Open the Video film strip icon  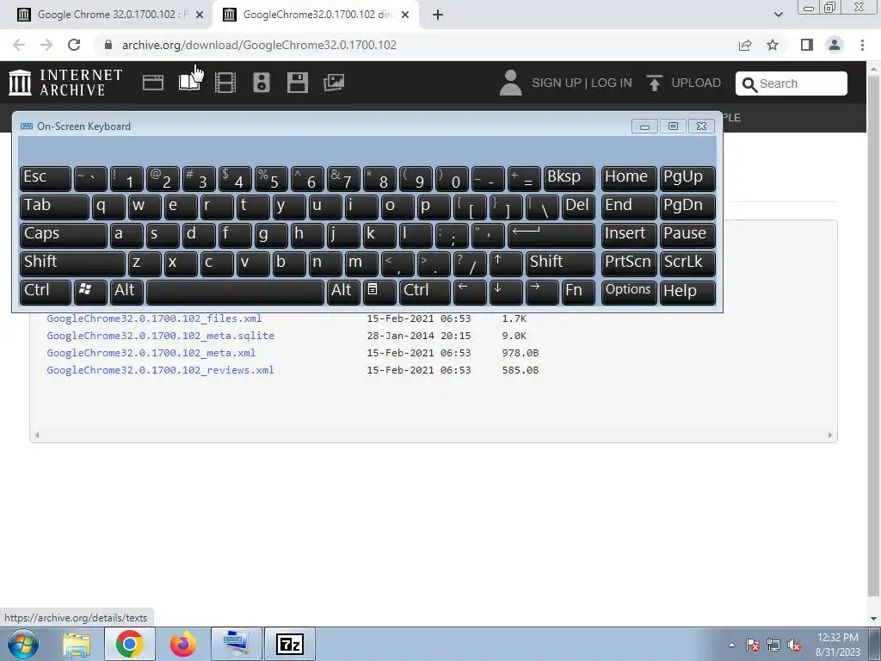[225, 83]
